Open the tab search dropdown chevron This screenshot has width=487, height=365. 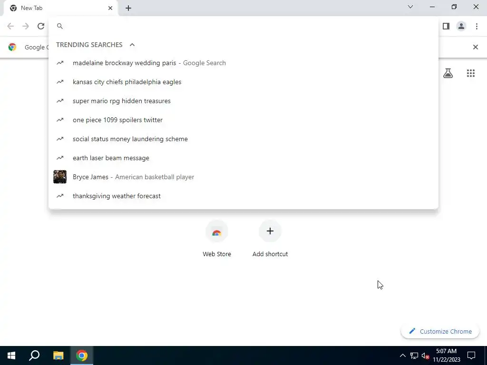click(410, 7)
